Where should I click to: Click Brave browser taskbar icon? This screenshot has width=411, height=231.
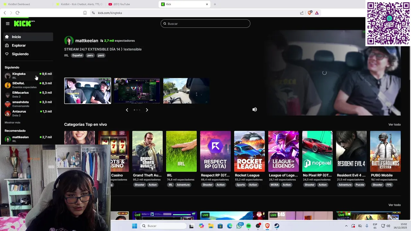[267, 226]
